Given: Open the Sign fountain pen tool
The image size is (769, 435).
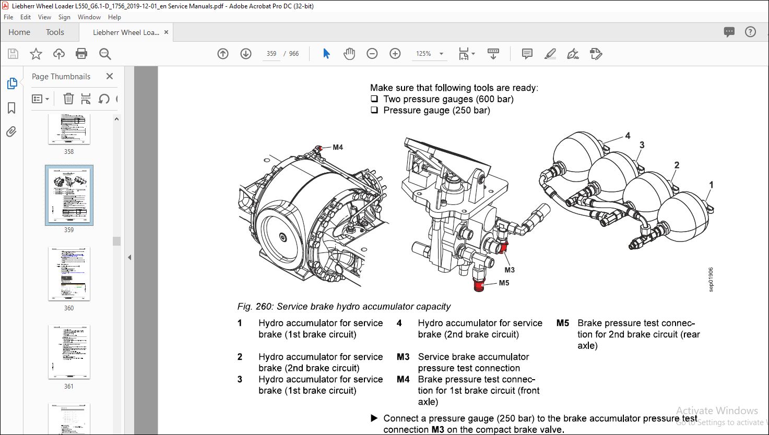Looking at the screenshot, I should pos(573,54).
